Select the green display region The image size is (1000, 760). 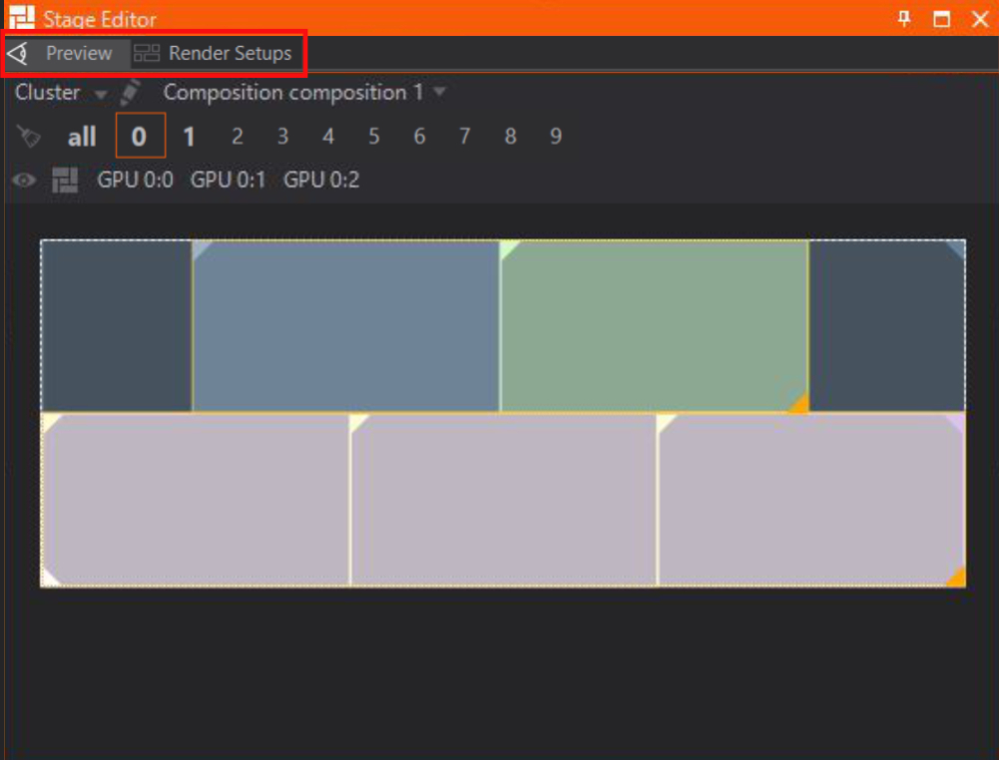click(654, 324)
